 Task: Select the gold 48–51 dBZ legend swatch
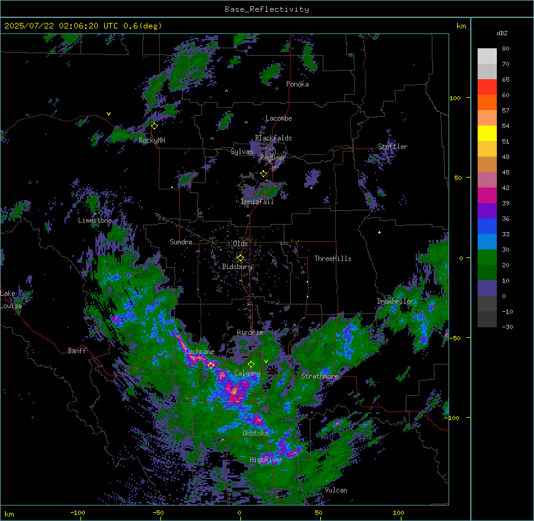[x=487, y=149]
